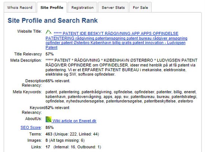Open Wiki article on Eneret.dk link
The image size is (205, 152).
tap(74, 121)
